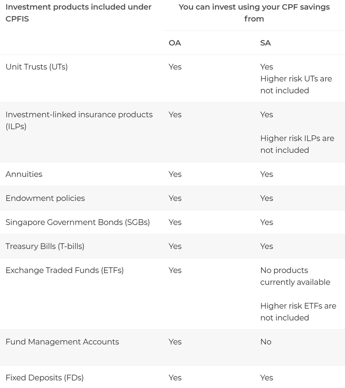Click the OA column header
Screen dimensions: 345x388
click(175, 43)
